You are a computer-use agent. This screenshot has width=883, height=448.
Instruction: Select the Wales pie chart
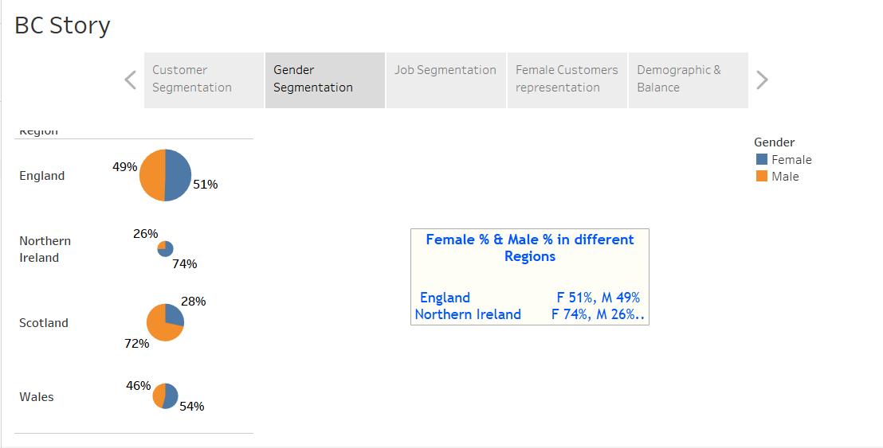[x=165, y=396]
